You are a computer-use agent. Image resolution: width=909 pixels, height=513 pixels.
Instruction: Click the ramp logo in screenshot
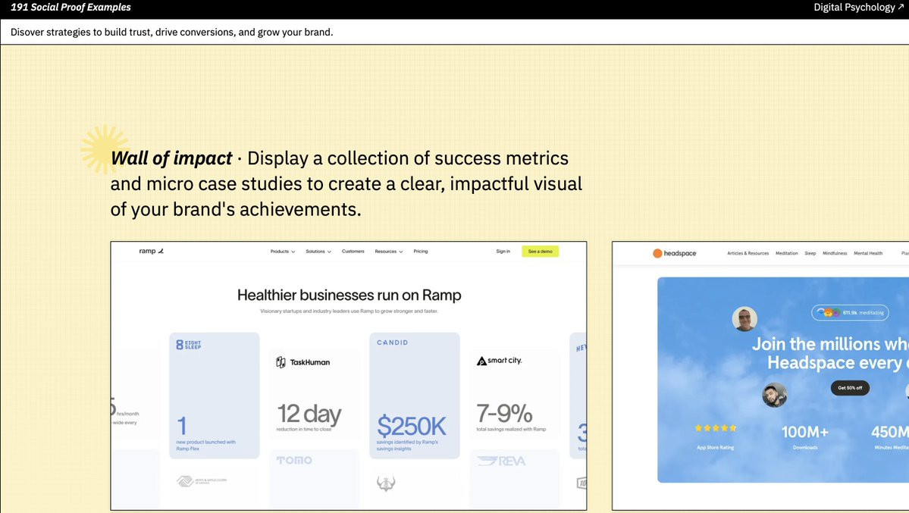pos(152,251)
